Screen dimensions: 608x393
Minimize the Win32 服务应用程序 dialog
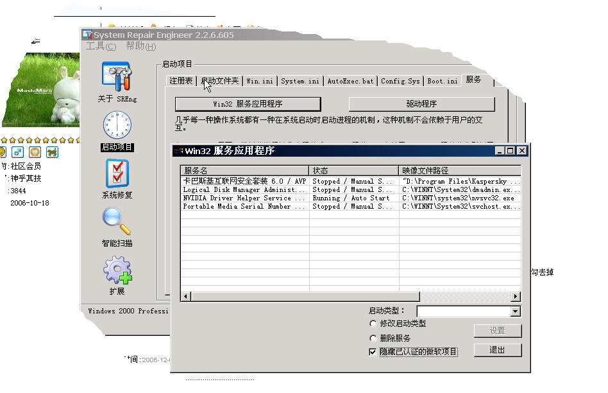coord(500,151)
